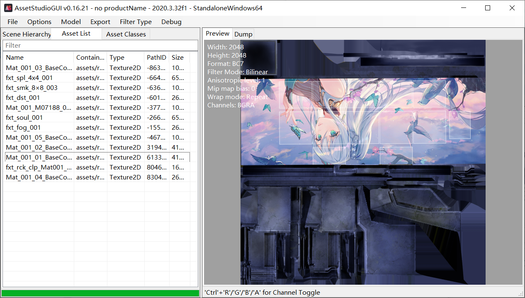The image size is (525, 298).
Task: Select the fxt_soul_001 asset row
Action: click(97, 117)
